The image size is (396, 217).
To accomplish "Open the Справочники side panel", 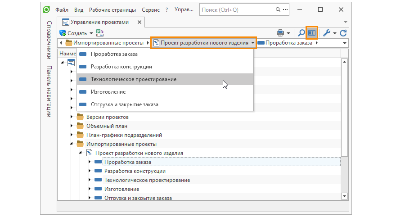I will (x=49, y=40).
